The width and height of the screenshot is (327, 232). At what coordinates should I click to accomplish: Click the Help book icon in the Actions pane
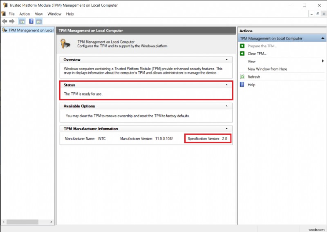pos(242,85)
